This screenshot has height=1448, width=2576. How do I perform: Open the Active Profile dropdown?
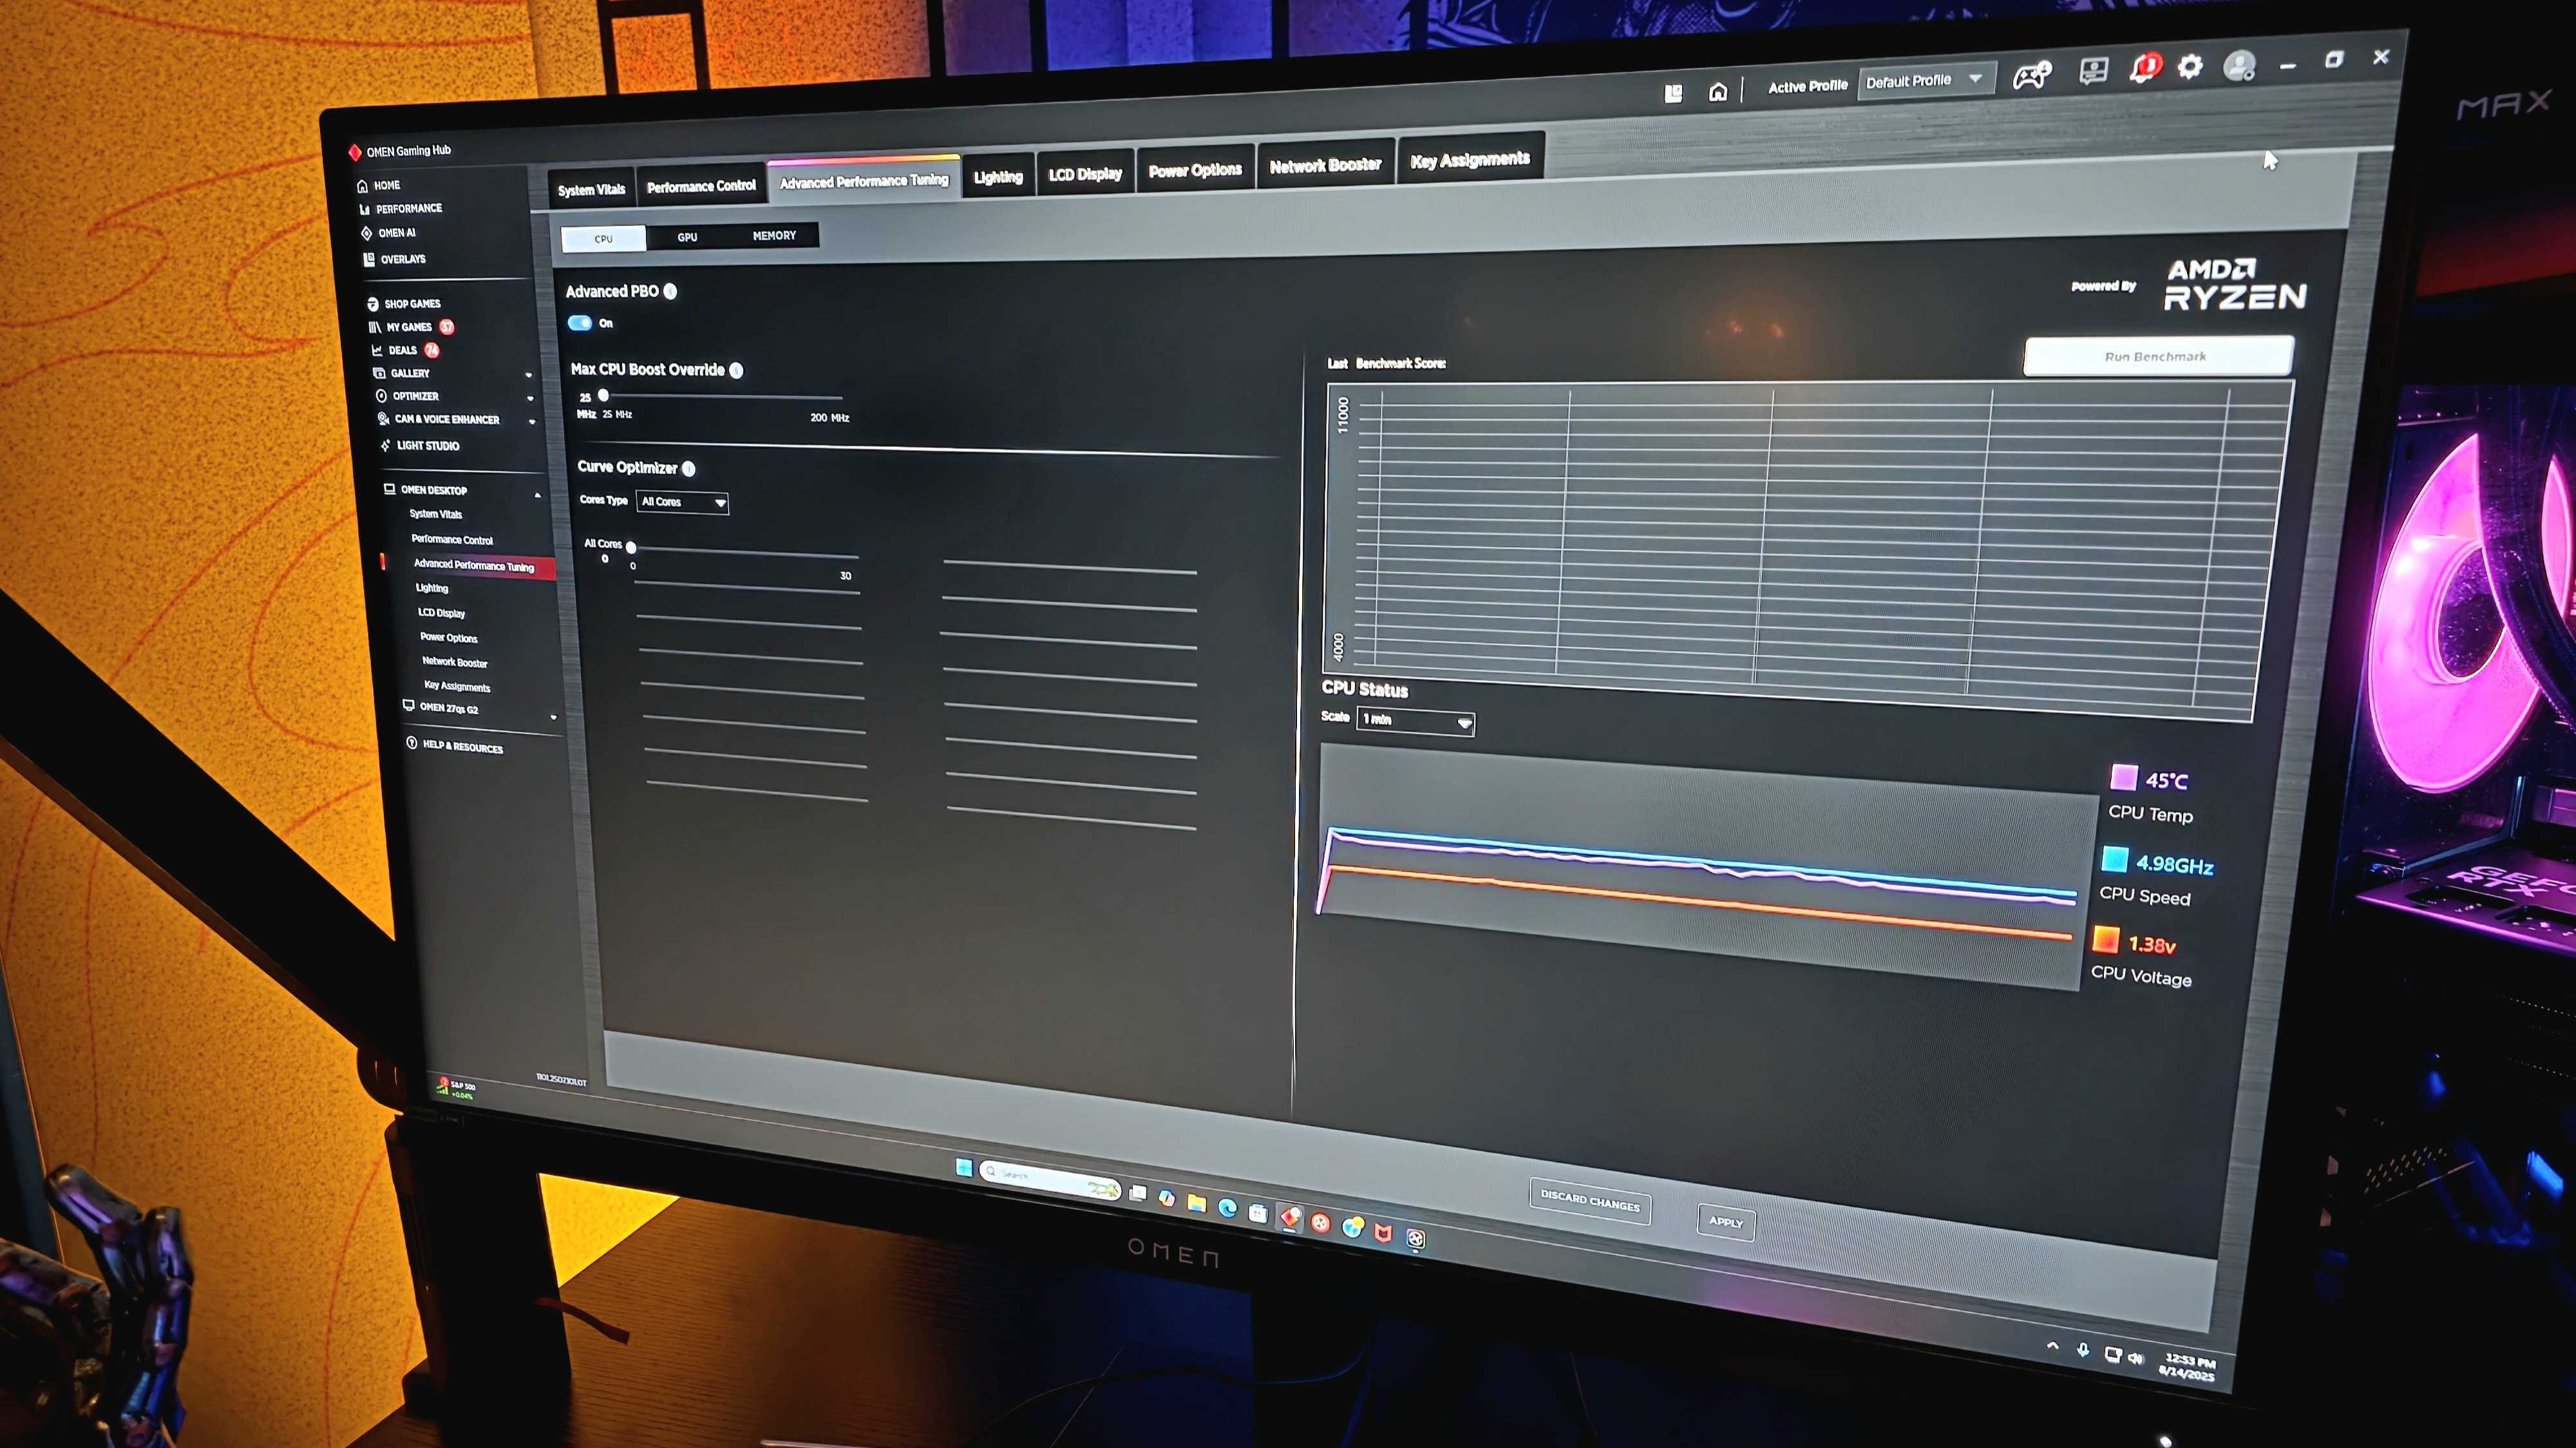(x=1925, y=80)
